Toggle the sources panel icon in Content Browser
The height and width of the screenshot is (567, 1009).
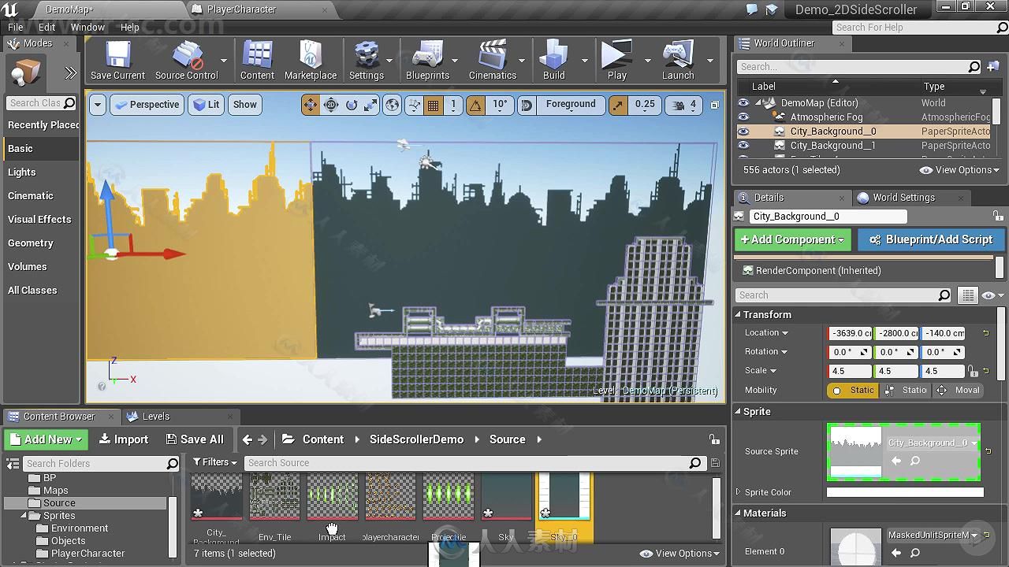pos(13,463)
